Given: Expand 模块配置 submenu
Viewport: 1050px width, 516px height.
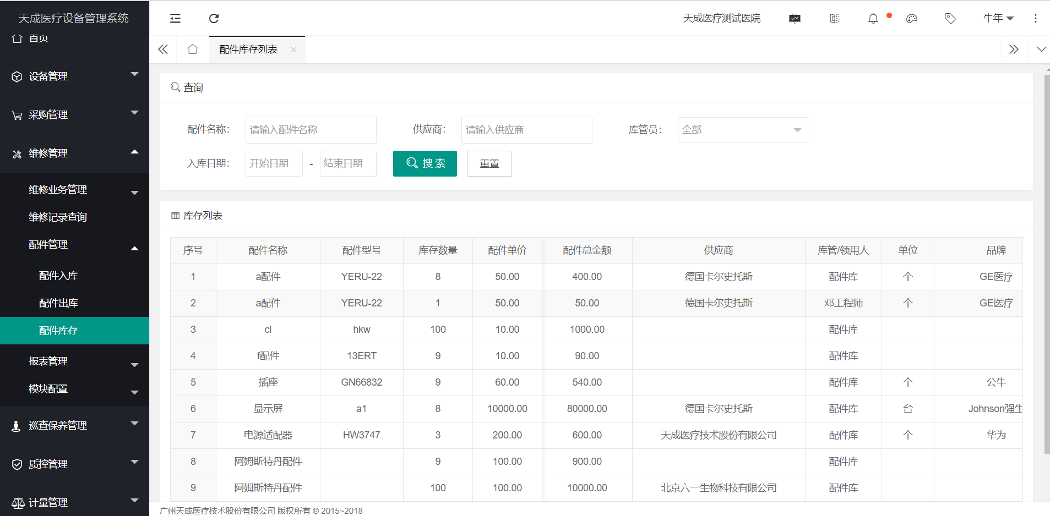Looking at the screenshot, I should coord(74,389).
